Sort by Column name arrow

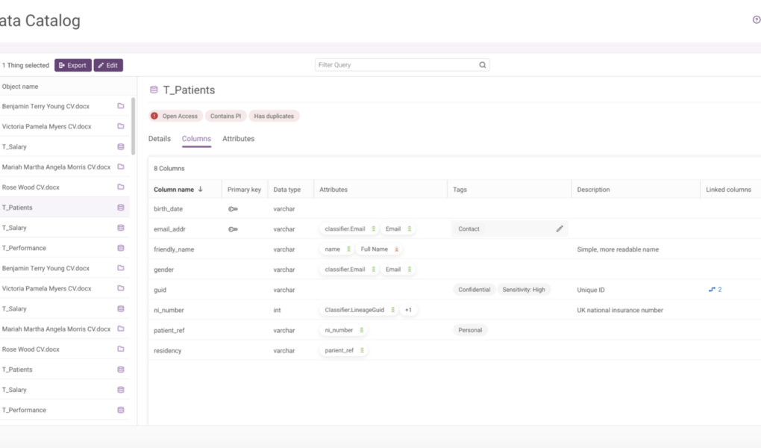pyautogui.click(x=201, y=190)
